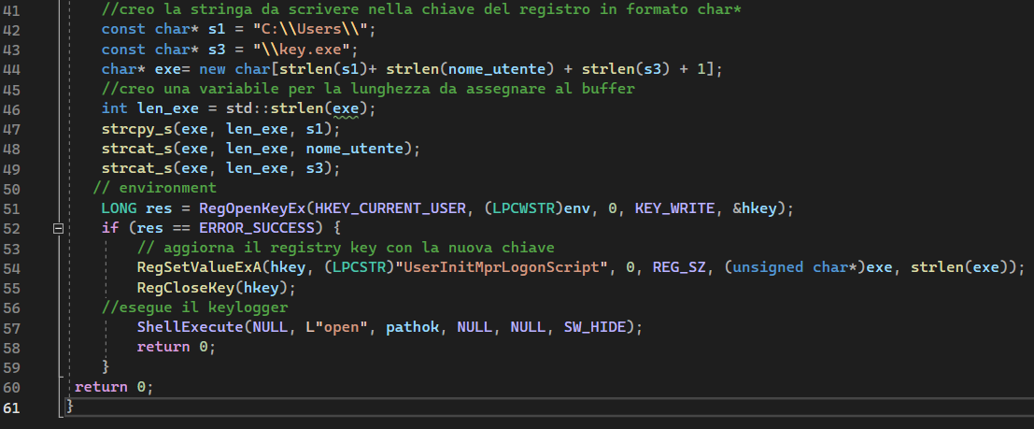Click HKEY_CURRENT_USER constant

(x=390, y=208)
